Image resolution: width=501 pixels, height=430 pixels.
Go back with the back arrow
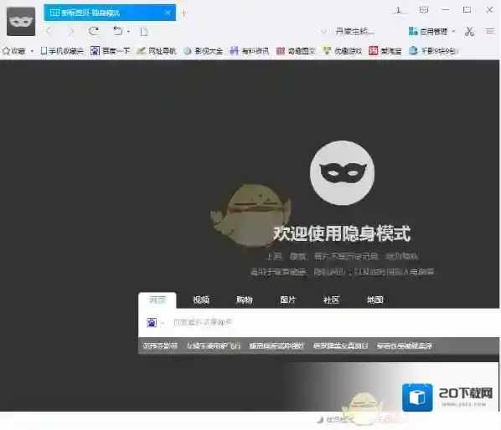(49, 31)
